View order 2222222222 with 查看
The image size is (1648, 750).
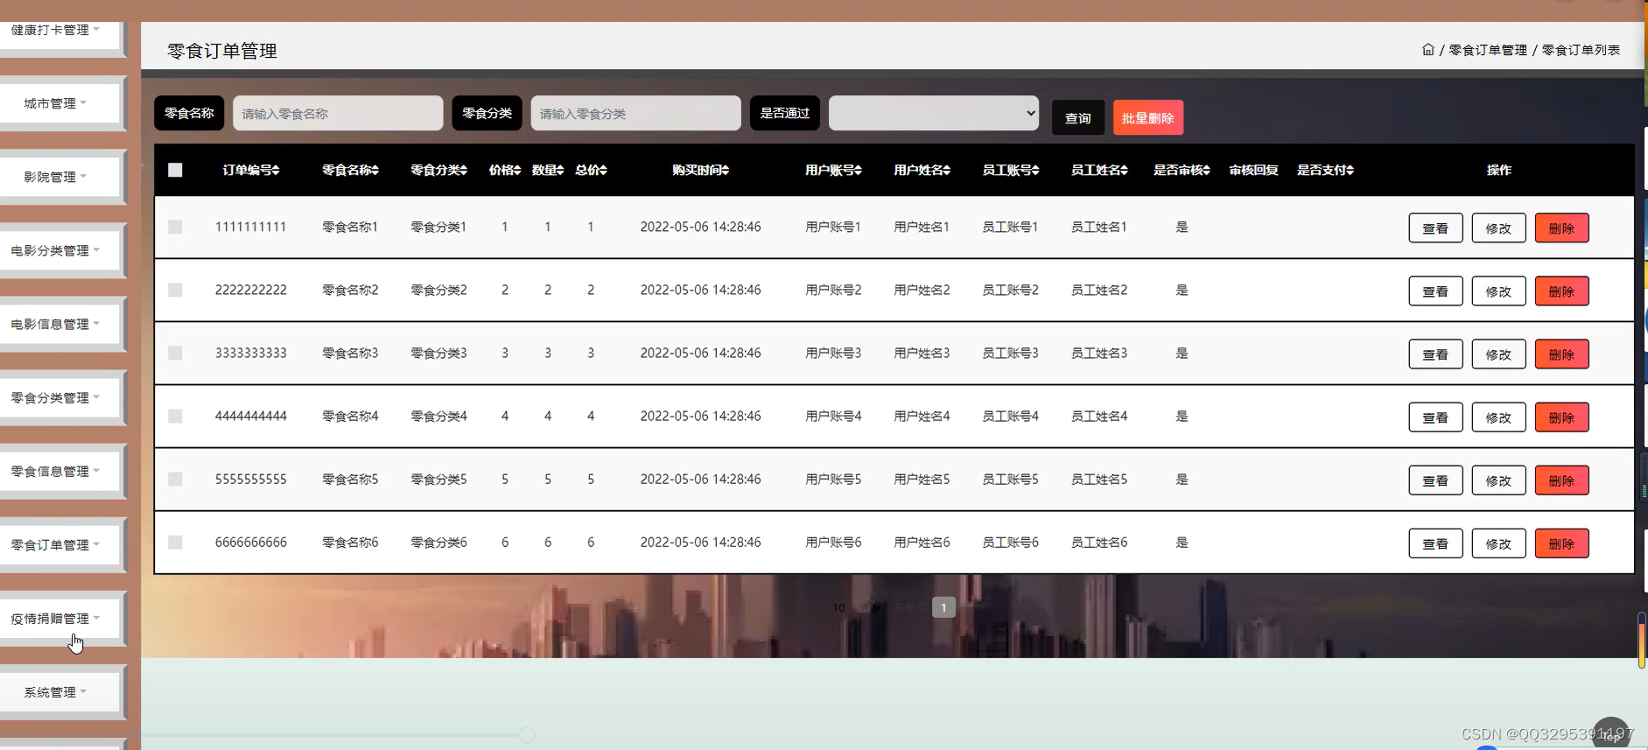1435,291
